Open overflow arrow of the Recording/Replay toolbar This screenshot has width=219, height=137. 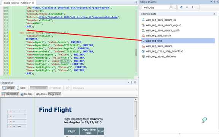click(136, 96)
